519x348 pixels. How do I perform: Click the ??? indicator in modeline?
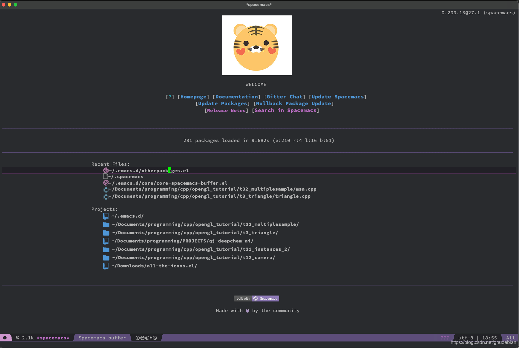click(445, 338)
